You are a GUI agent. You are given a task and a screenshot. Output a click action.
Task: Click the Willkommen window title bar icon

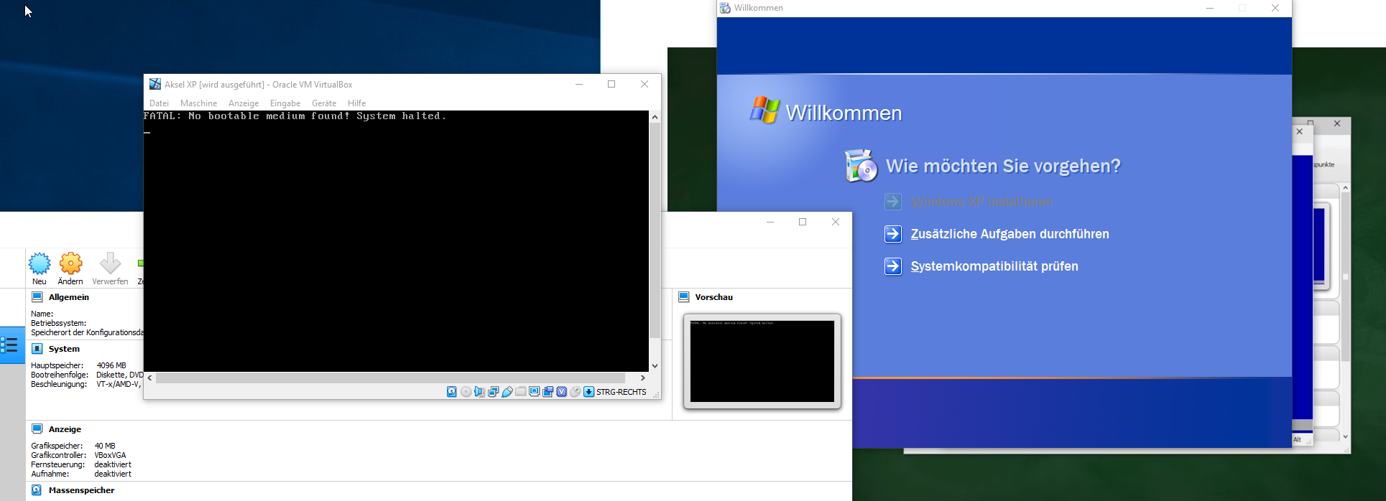725,8
